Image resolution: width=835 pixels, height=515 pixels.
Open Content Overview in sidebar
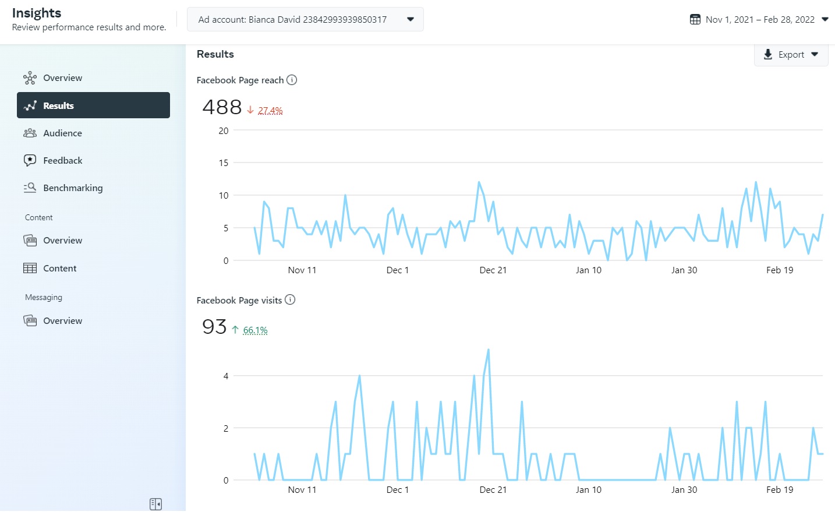(x=62, y=241)
